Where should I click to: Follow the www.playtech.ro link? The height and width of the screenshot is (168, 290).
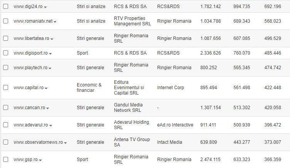coord(30,68)
